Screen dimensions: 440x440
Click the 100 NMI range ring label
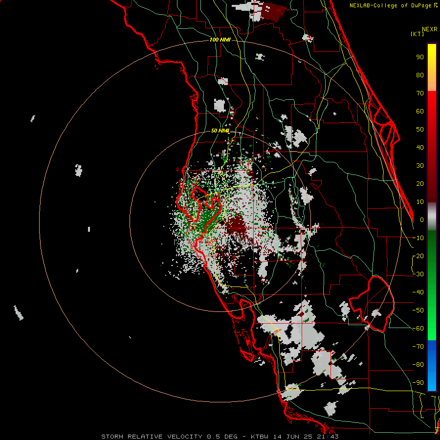coord(220,40)
